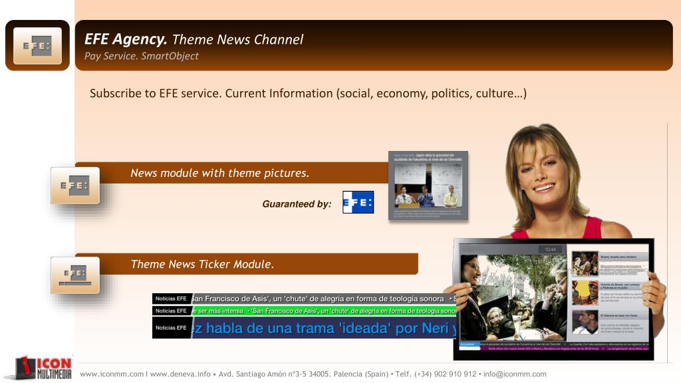Open the www.deneva.info link

point(180,374)
